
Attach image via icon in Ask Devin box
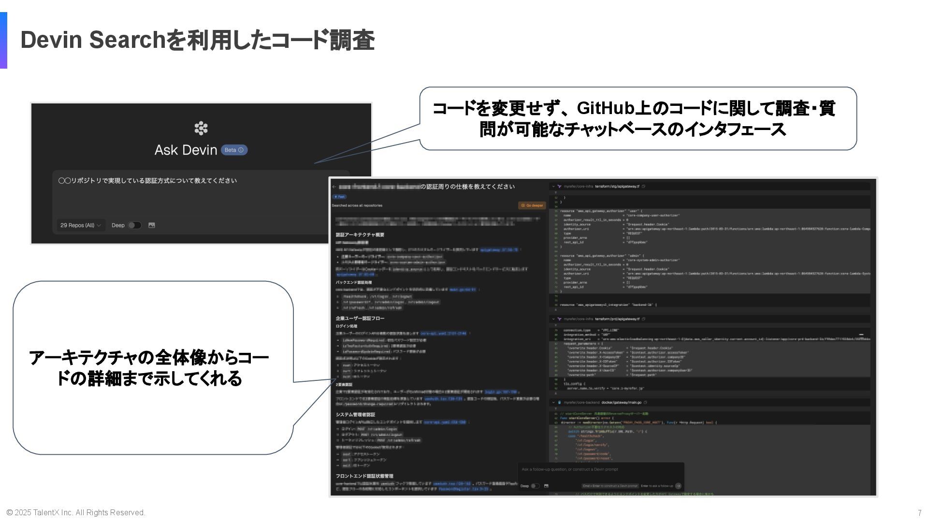tap(152, 225)
